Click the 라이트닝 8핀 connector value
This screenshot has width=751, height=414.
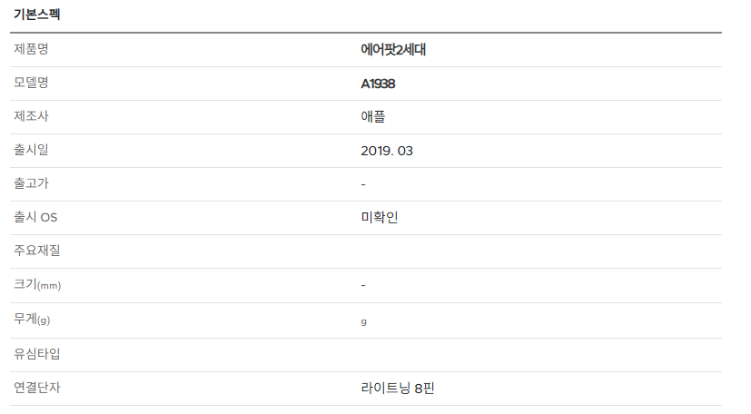[x=398, y=388]
